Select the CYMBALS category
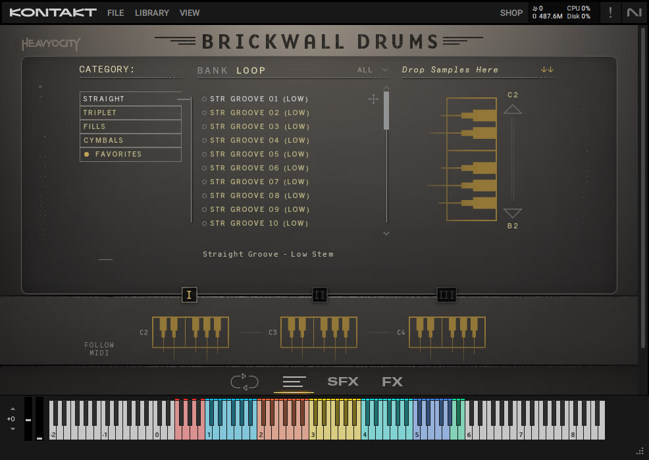Screen dimensions: 649x460 click(x=130, y=140)
